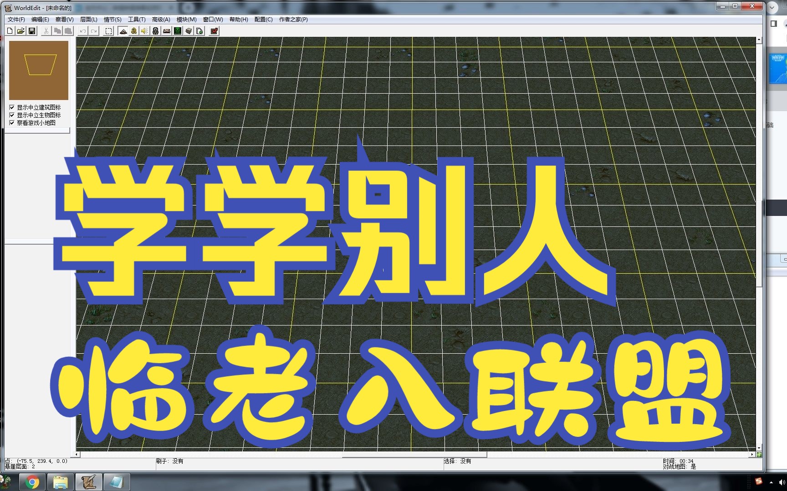Click the volume speaker tray icon
This screenshot has width=787, height=491.
782,482
